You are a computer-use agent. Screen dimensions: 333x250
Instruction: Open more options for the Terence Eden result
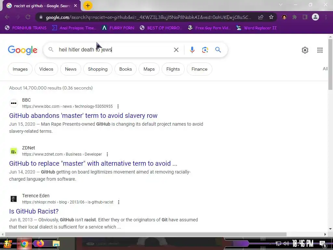pyautogui.click(x=119, y=202)
